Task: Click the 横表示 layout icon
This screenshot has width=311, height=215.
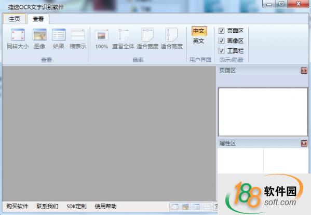Action: tap(78, 35)
